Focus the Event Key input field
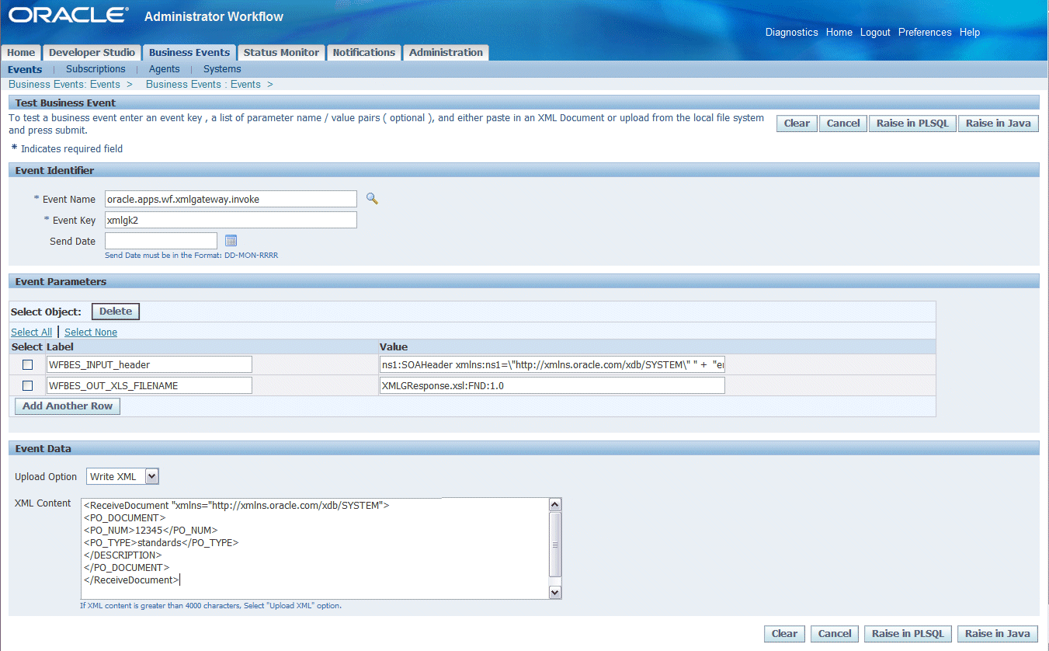Viewport: 1049px width, 651px height. (x=231, y=220)
